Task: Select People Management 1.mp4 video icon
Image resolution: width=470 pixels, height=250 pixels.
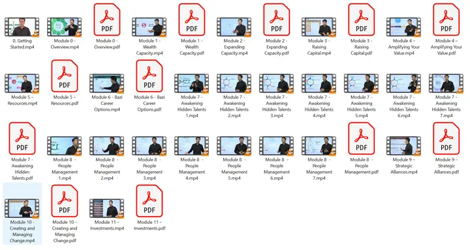Action: point(65,146)
